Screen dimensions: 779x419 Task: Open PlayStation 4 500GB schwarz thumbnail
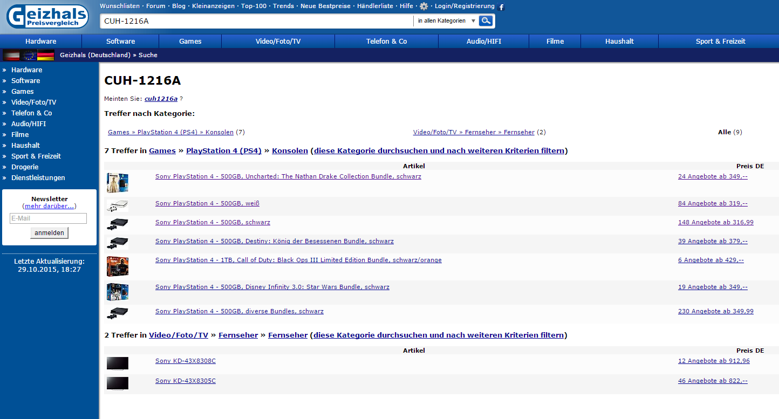118,225
